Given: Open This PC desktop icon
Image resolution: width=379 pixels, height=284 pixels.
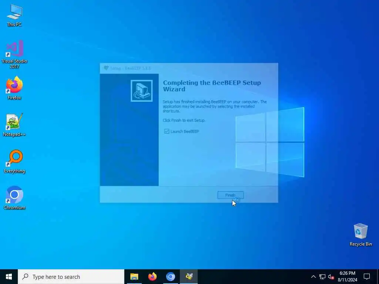Looking at the screenshot, I should 14,15.
